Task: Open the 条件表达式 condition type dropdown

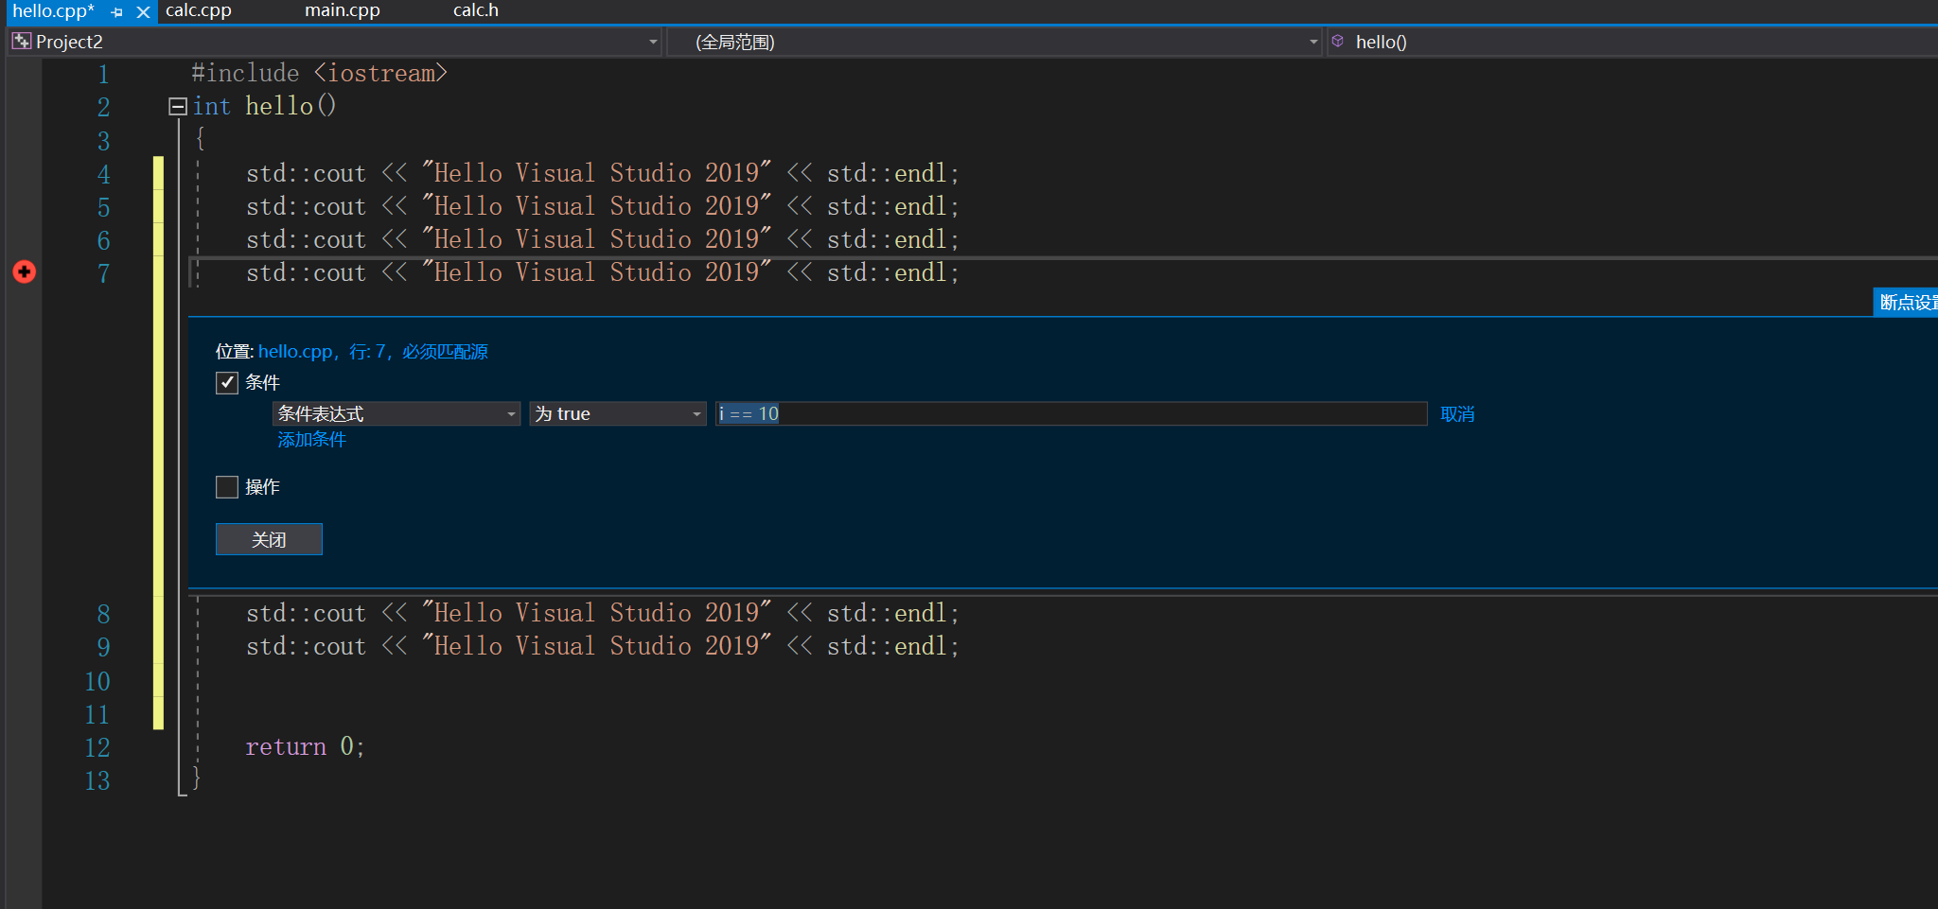Action: (x=396, y=413)
